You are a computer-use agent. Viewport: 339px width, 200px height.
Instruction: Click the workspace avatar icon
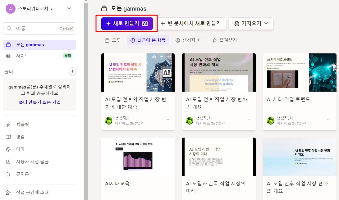10,8
